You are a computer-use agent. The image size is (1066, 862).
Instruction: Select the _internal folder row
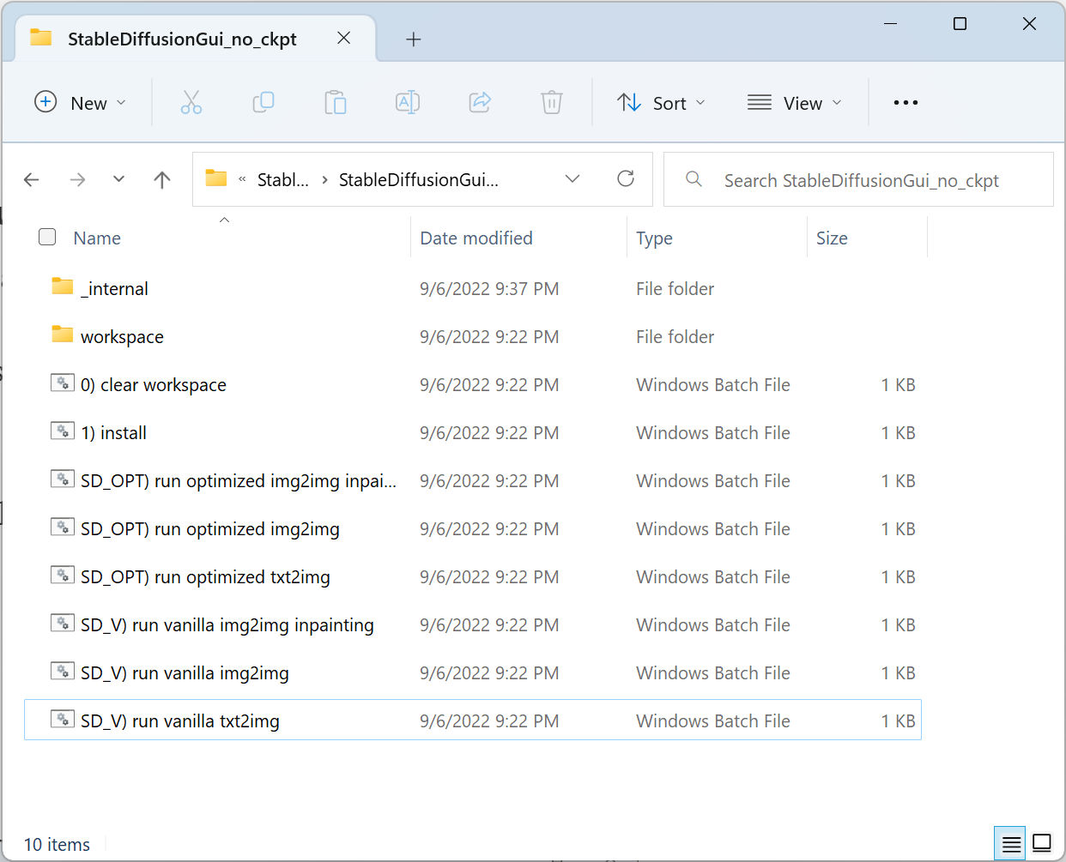click(473, 289)
